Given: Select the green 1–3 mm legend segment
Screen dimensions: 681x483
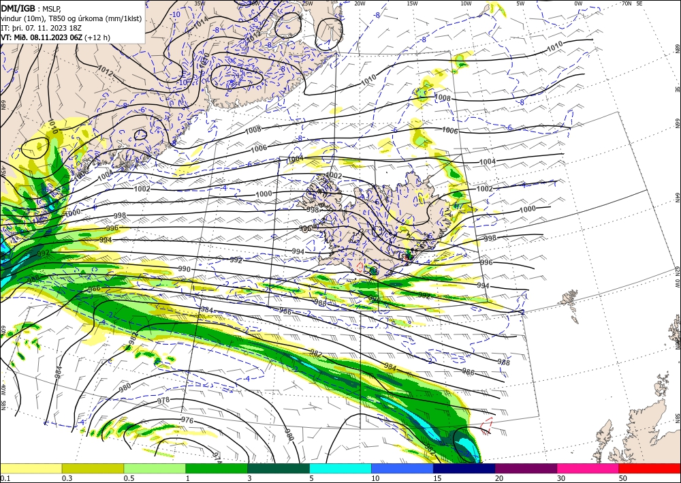Looking at the screenshot, I should coord(217,468).
